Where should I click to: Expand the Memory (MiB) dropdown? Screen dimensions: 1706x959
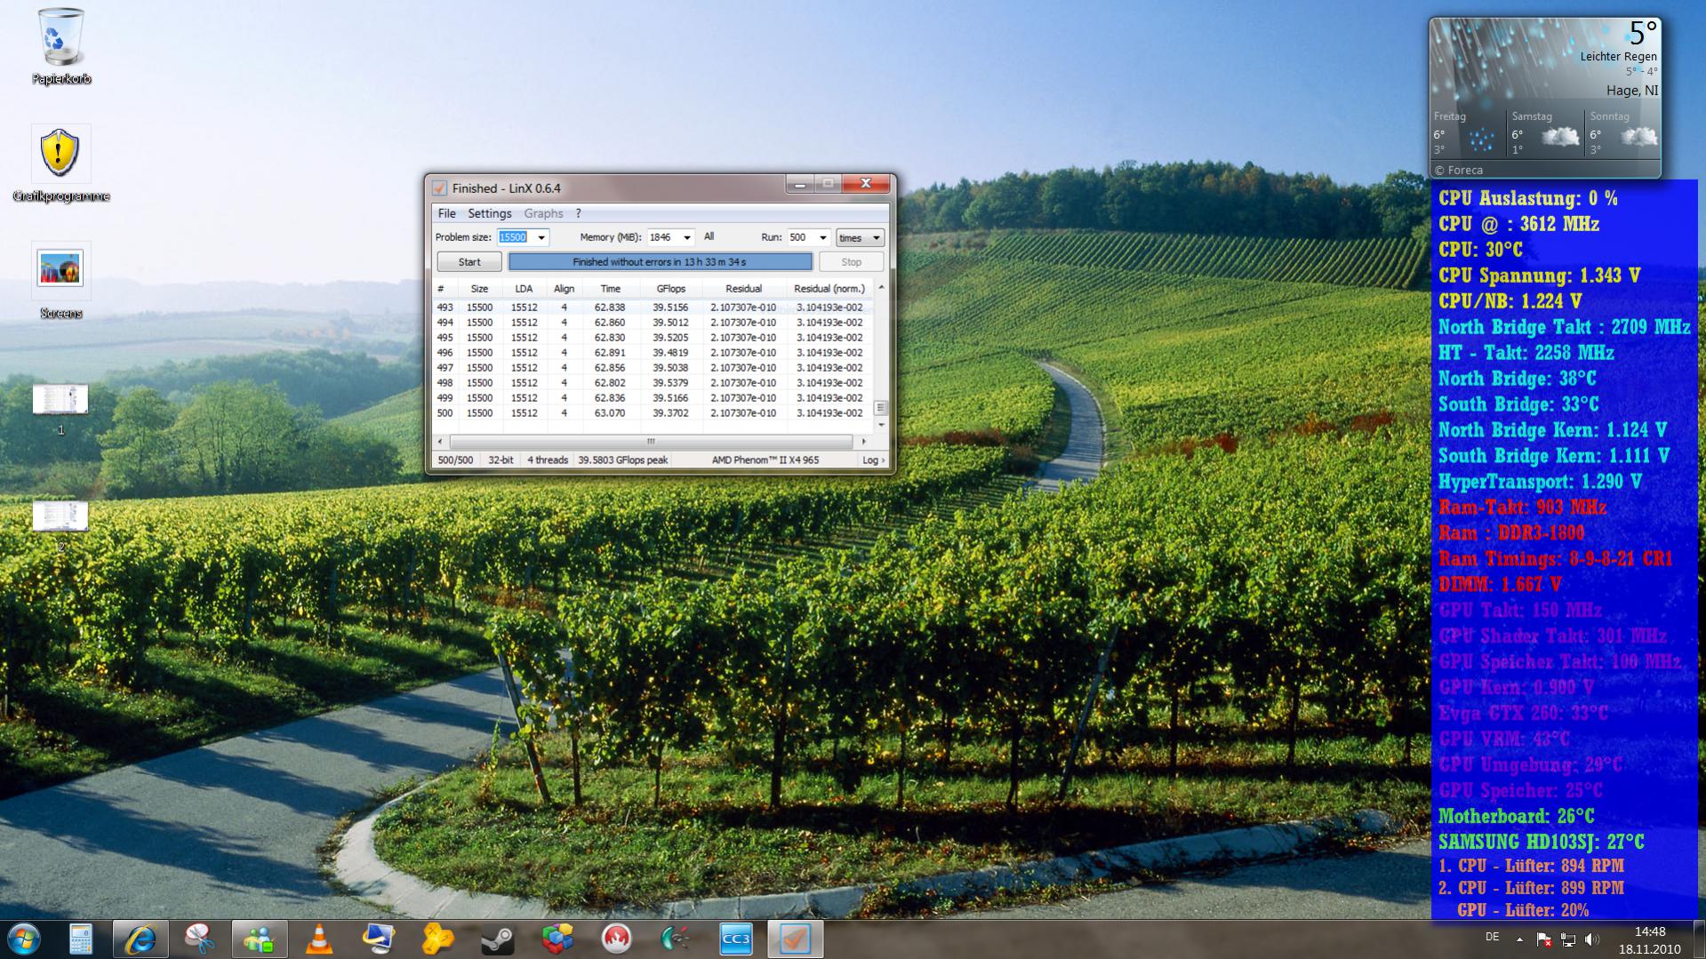[x=686, y=237]
